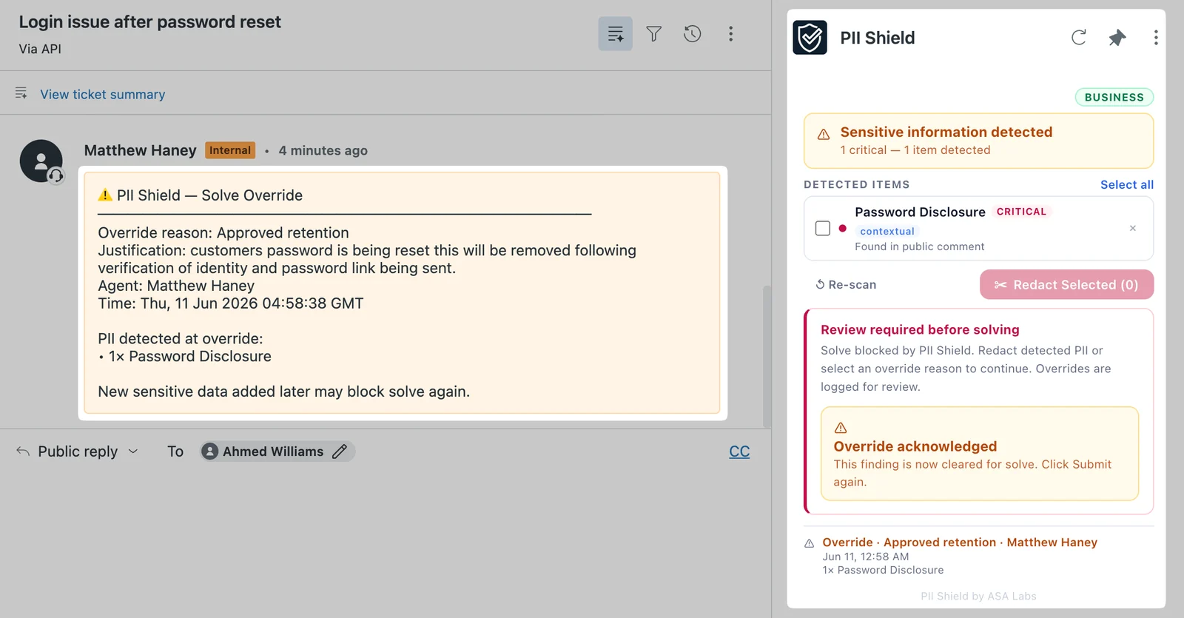1184x618 pixels.
Task: Click the Matthew Haney author name
Action: click(x=141, y=151)
